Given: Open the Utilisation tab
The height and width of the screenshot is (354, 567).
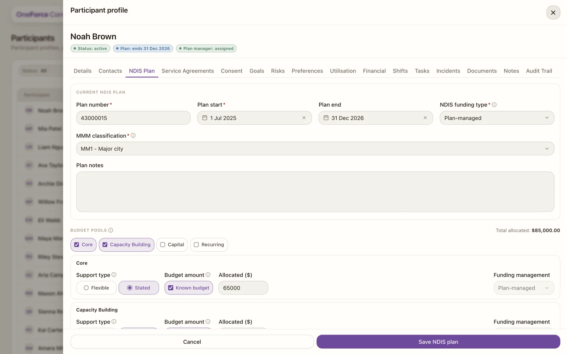Looking at the screenshot, I should [x=343, y=71].
